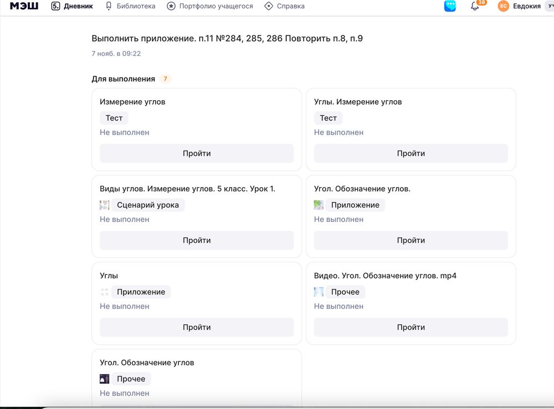Open the Евдокия profile name
Image resolution: width=554 pixels, height=409 pixels.
[x=527, y=6]
